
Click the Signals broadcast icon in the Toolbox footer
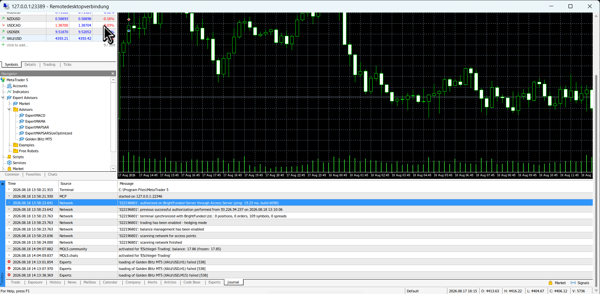pyautogui.click(x=573, y=283)
